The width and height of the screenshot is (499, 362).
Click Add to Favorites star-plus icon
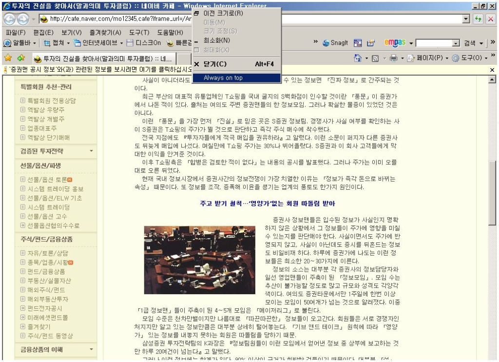pos(21,58)
